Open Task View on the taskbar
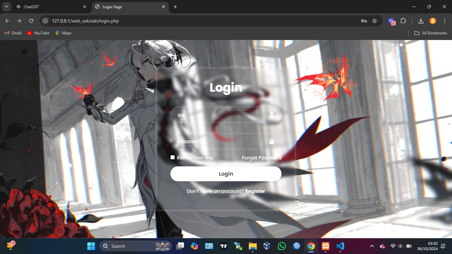The image size is (452, 254). [x=180, y=246]
